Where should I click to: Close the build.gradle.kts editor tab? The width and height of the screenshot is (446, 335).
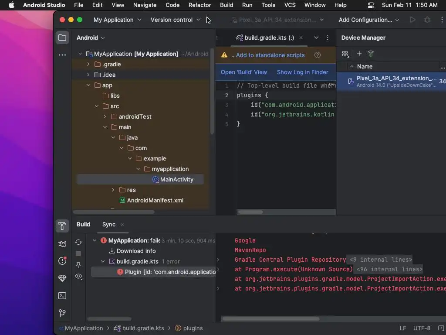301,38
